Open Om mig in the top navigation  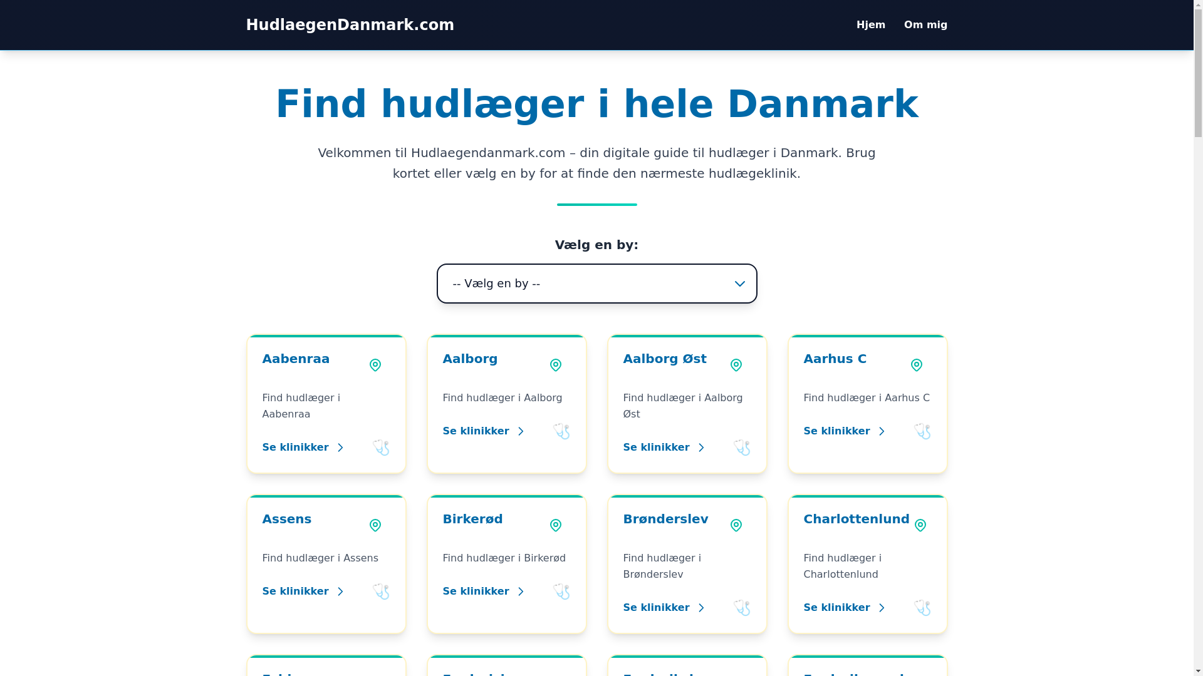click(x=925, y=25)
